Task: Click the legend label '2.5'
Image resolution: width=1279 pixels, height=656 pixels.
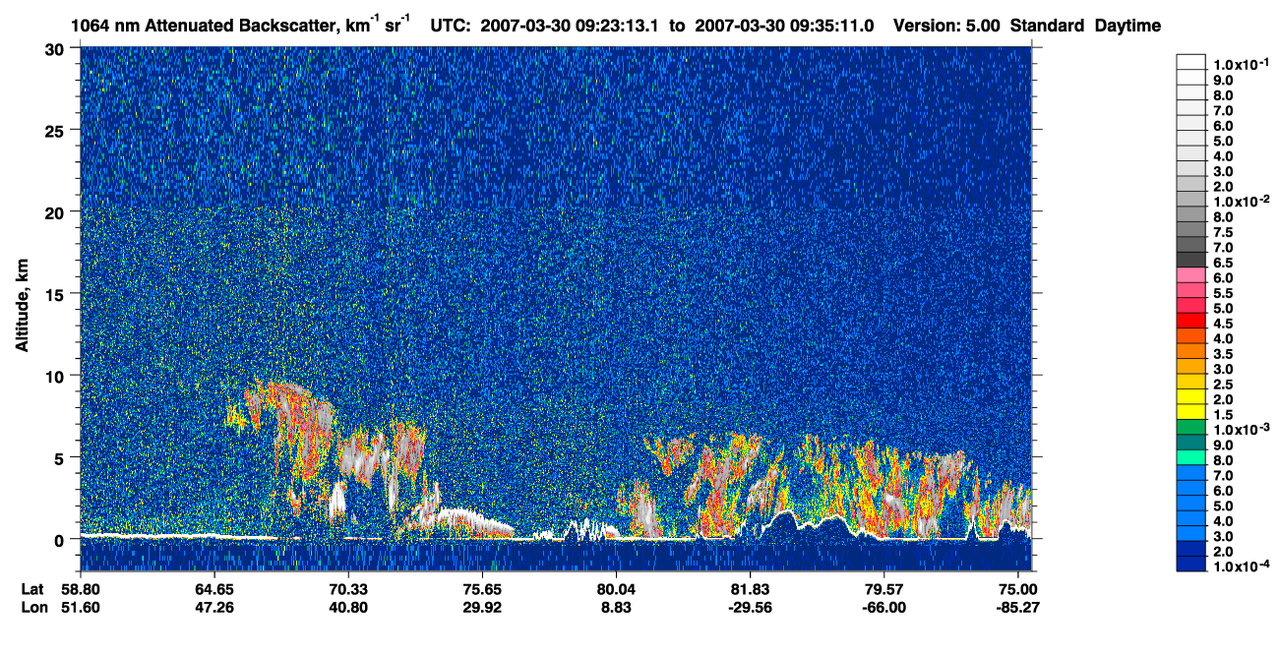Action: click(1224, 384)
